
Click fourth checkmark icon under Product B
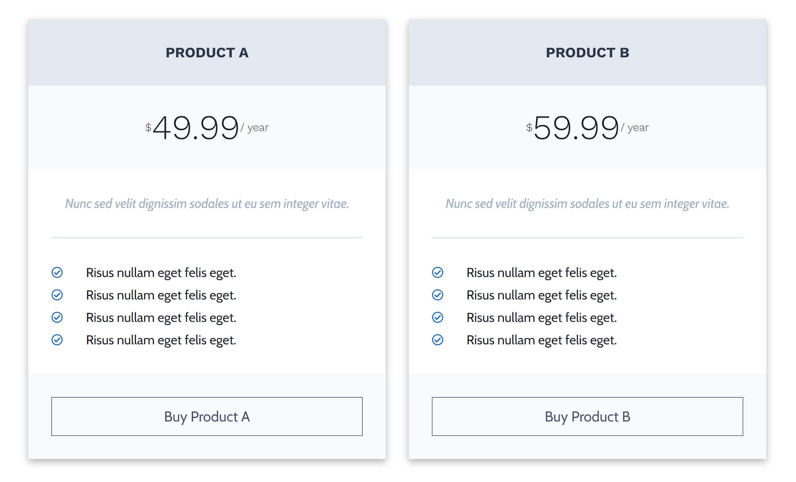tap(437, 340)
